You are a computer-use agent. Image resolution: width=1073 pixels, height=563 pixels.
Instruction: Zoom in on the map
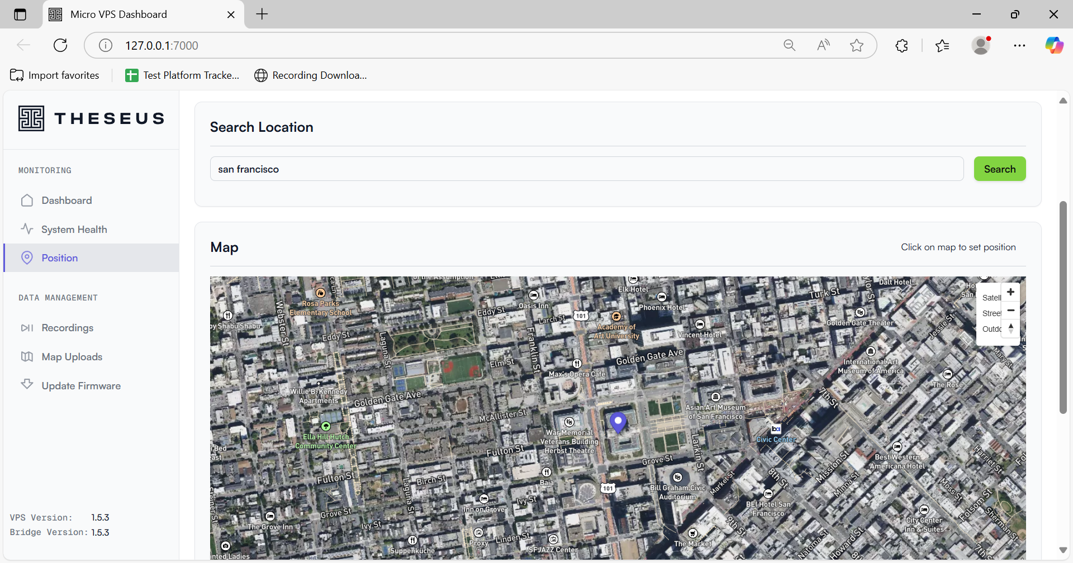click(1010, 292)
